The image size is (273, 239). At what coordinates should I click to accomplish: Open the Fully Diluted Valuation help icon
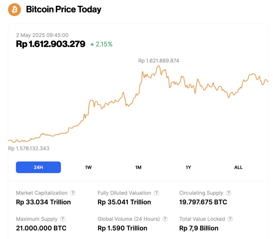coord(157,193)
